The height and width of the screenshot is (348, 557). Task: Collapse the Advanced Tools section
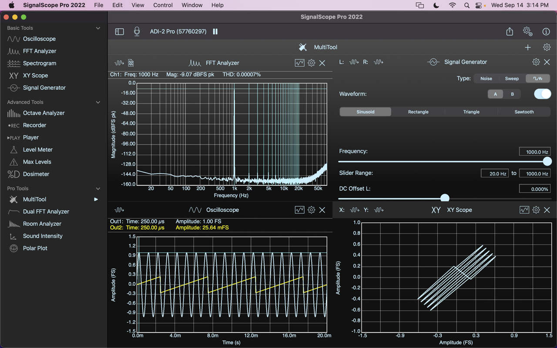click(x=98, y=102)
